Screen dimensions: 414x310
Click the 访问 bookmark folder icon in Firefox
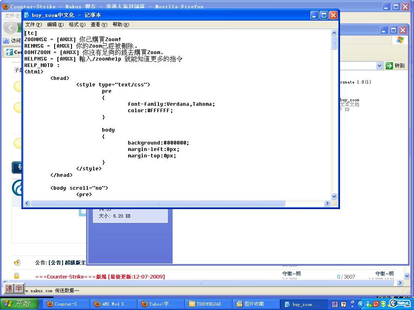pyautogui.click(x=6, y=41)
